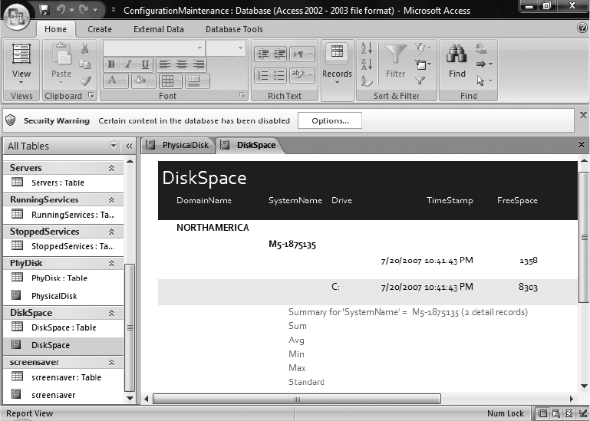Click the security warning Options button

pyautogui.click(x=330, y=120)
